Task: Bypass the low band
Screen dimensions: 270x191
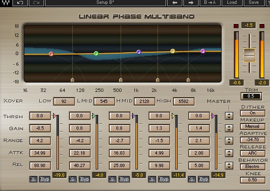Action: point(45,180)
